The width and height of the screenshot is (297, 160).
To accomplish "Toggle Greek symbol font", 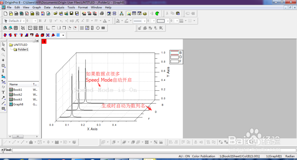I will (72, 21).
